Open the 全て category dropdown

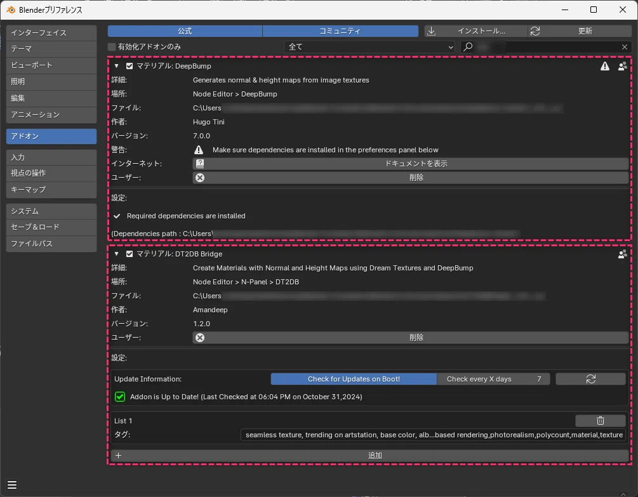click(x=369, y=47)
